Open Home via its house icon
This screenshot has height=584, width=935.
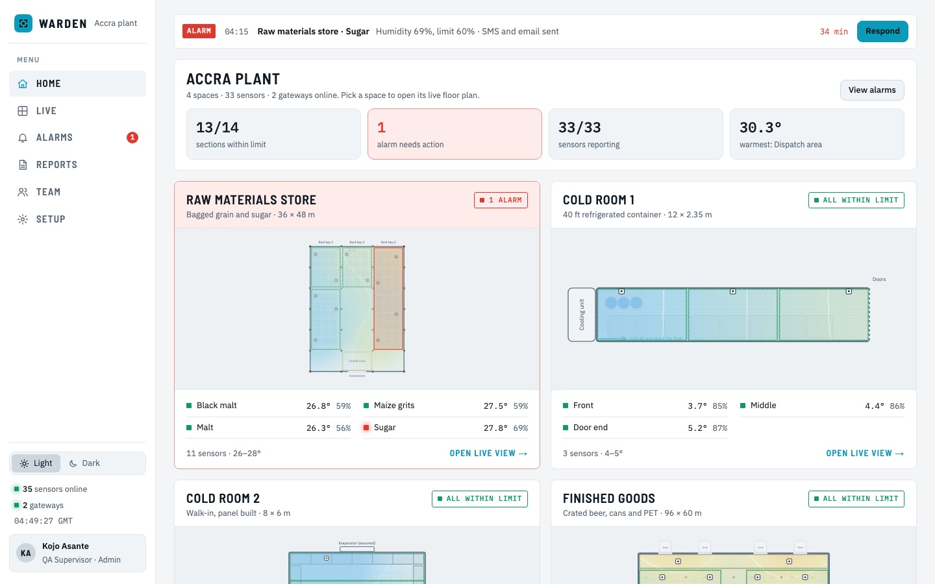tap(23, 84)
